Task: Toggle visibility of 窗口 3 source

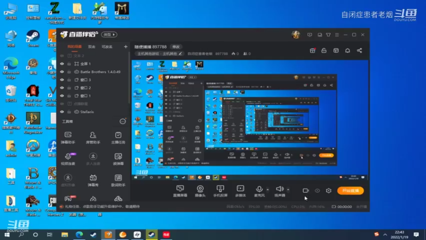Action: [x=62, y=79]
